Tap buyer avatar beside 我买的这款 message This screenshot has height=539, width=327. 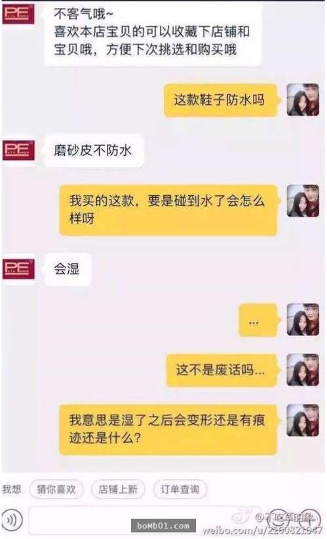coord(303,201)
